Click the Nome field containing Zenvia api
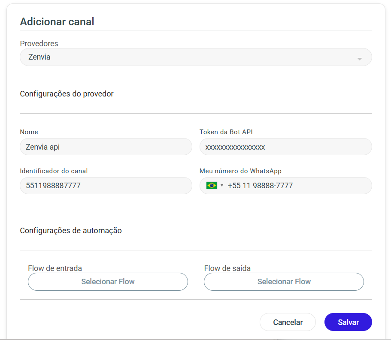The height and width of the screenshot is (340, 391). coord(106,147)
